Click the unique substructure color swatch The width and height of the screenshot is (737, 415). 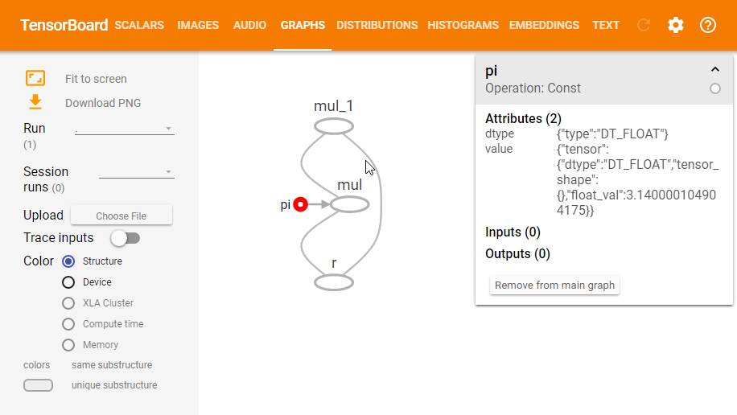38,385
